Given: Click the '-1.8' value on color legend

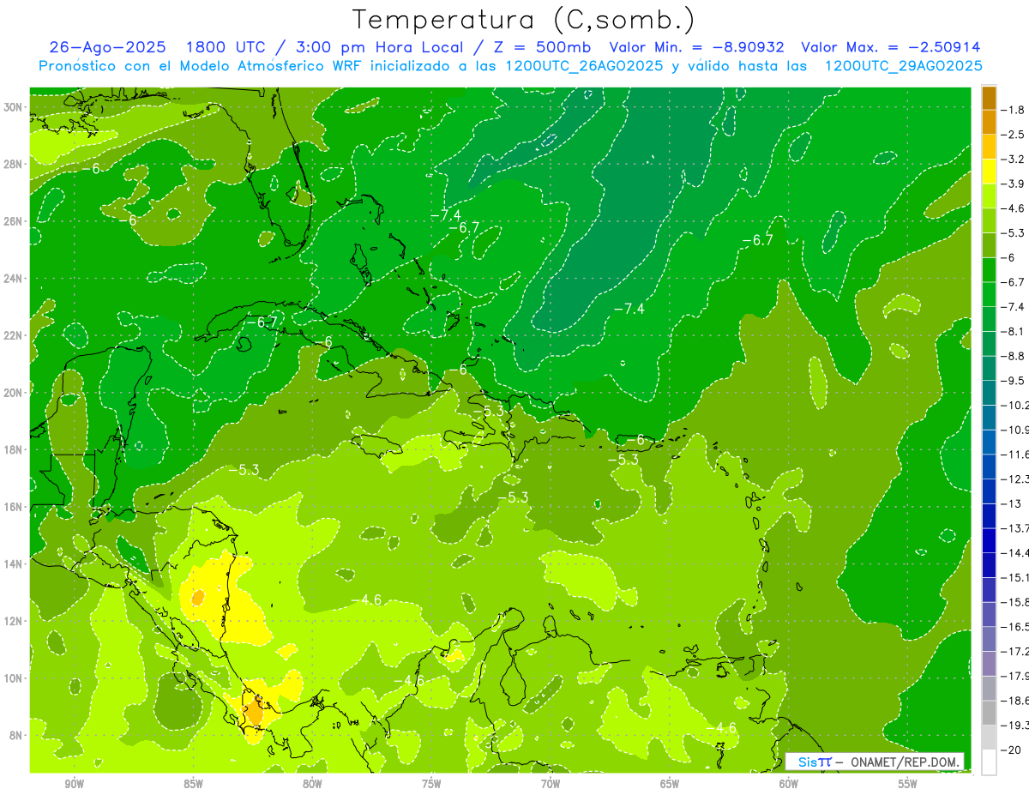Looking at the screenshot, I should coord(1014,110).
